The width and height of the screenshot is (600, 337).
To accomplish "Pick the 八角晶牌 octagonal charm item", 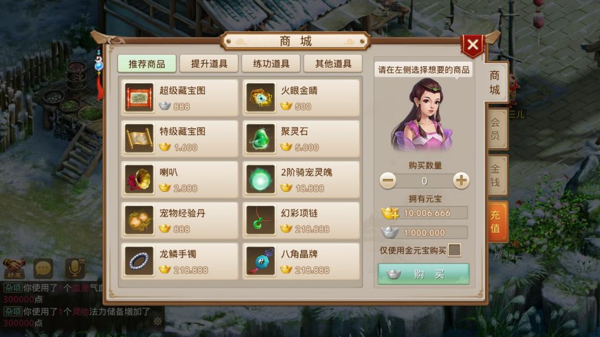I will click(301, 262).
